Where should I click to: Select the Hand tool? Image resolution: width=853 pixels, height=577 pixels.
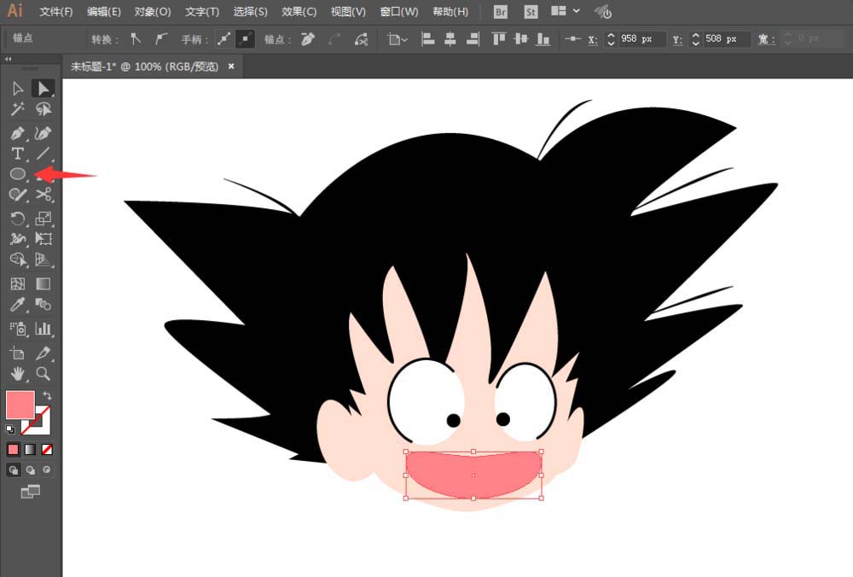[17, 373]
